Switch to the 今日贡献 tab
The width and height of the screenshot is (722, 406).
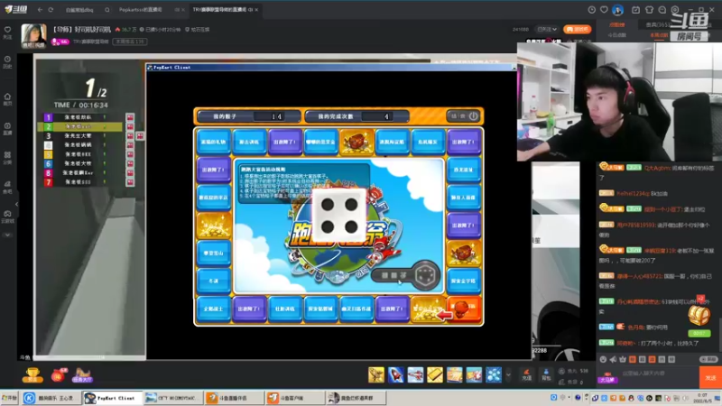pos(616,35)
